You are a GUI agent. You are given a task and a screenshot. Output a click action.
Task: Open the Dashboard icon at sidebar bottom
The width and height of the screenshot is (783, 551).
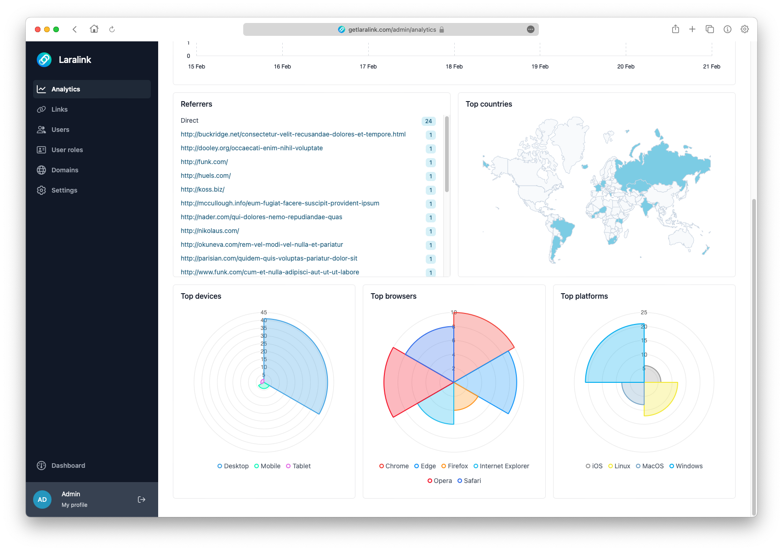(x=42, y=466)
